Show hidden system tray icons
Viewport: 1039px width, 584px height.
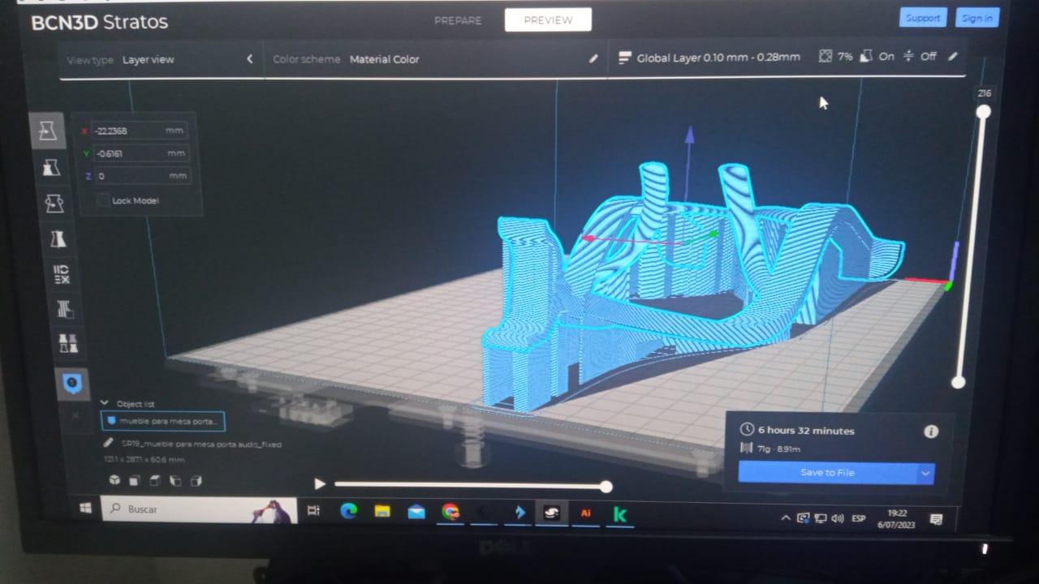[x=785, y=517]
